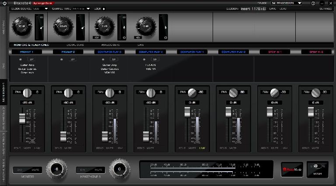Screen dimensions: 336x186
Task: Click the second preamp gain knob showing 10 dB
Action: click(x=63, y=26)
